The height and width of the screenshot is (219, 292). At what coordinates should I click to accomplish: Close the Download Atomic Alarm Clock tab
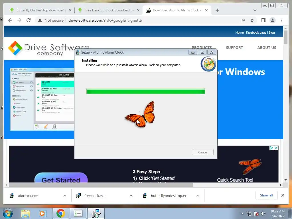[206, 10]
